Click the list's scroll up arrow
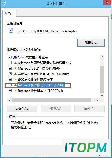 [x=102, y=57]
